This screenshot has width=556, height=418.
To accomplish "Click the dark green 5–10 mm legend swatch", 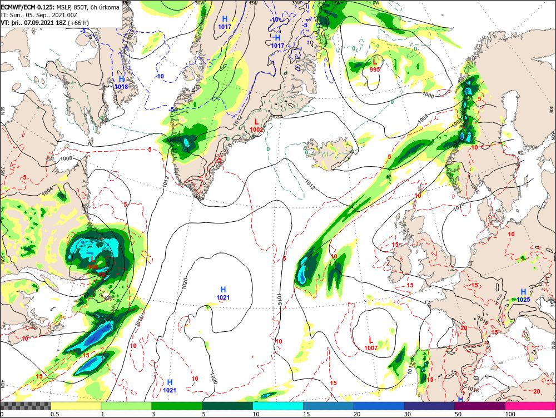I will tap(227, 406).
